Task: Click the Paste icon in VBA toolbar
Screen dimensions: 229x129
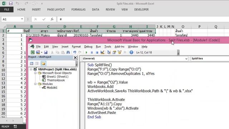Action: point(63,52)
